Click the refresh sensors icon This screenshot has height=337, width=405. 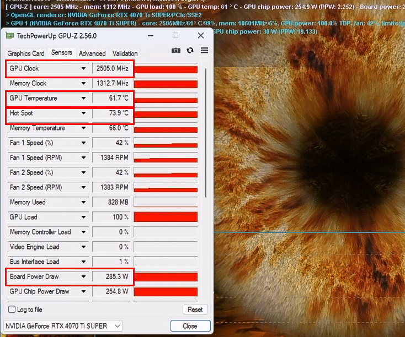[x=190, y=51]
